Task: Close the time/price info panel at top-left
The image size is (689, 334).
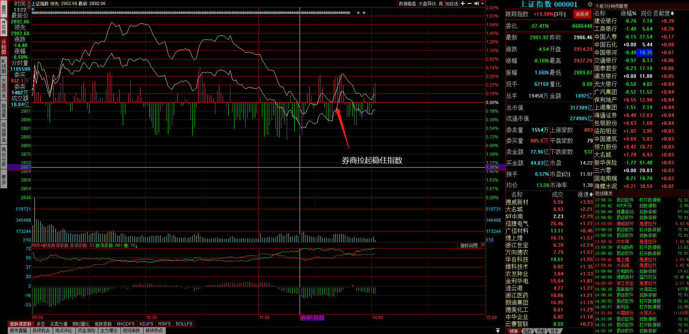Action: tap(29, 3)
